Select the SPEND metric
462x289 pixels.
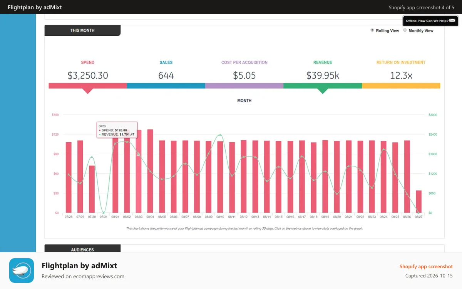point(88,62)
